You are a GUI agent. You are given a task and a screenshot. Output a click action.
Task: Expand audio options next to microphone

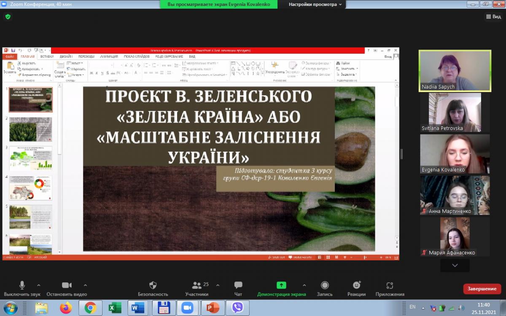point(39,285)
